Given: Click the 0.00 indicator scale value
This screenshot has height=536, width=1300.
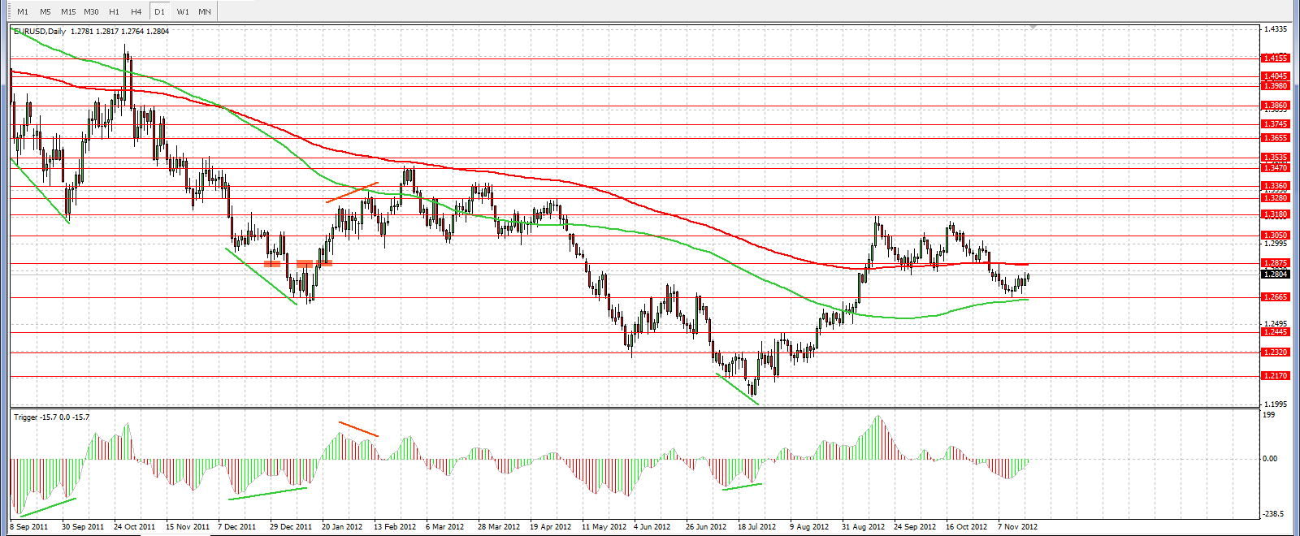Looking at the screenshot, I should click(1270, 458).
